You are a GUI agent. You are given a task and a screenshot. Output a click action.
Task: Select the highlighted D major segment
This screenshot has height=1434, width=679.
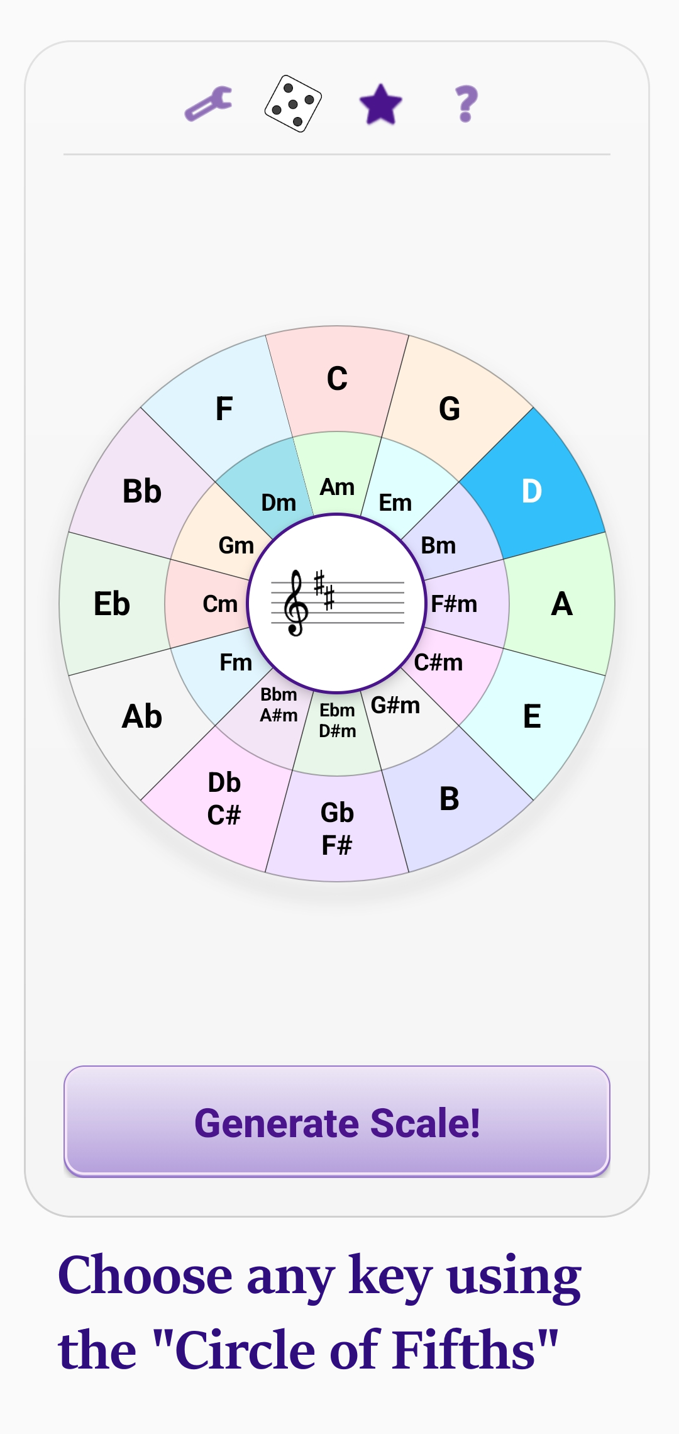tap(532, 491)
